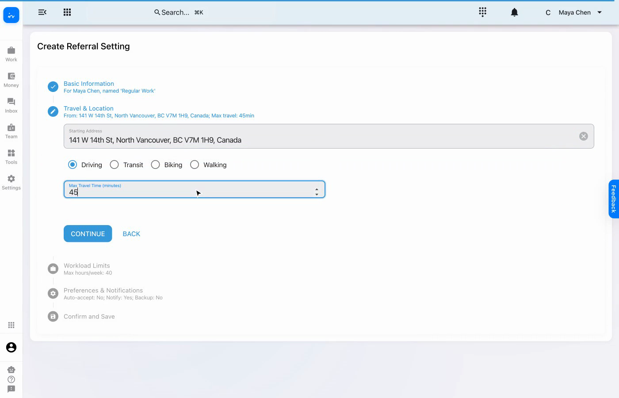Open the Team section in sidebar
Screen dimensions: 619x398
[x=11, y=131]
